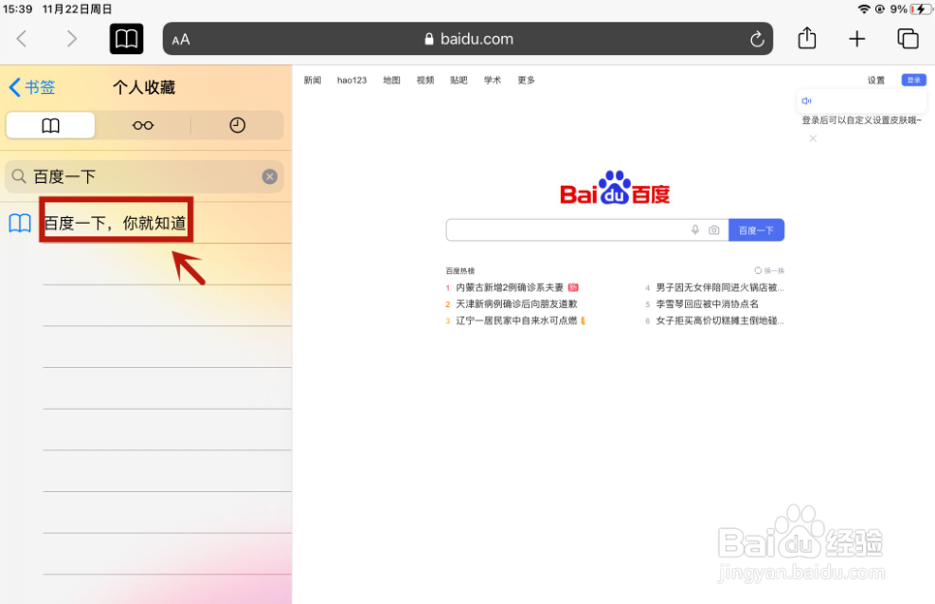Open the 百度热榜 heading
Screen dimensions: 935x604
pos(460,271)
